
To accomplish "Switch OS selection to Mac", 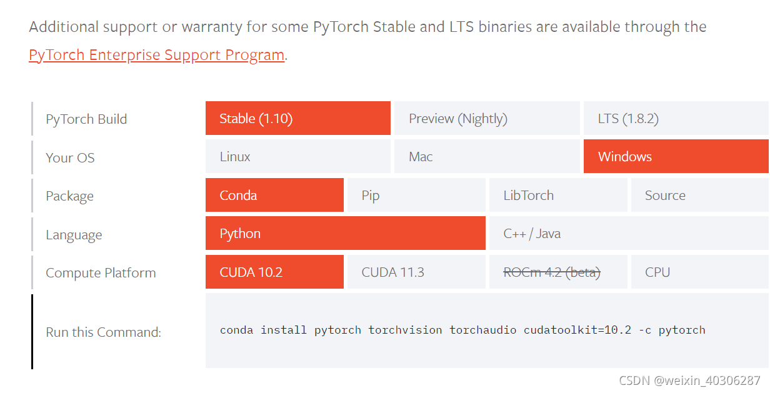I will (x=486, y=156).
